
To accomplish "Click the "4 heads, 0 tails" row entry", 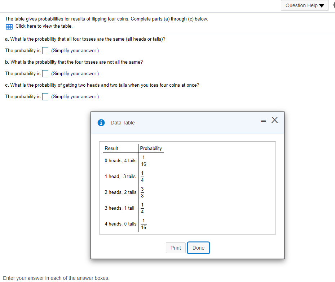I will 120,224.
